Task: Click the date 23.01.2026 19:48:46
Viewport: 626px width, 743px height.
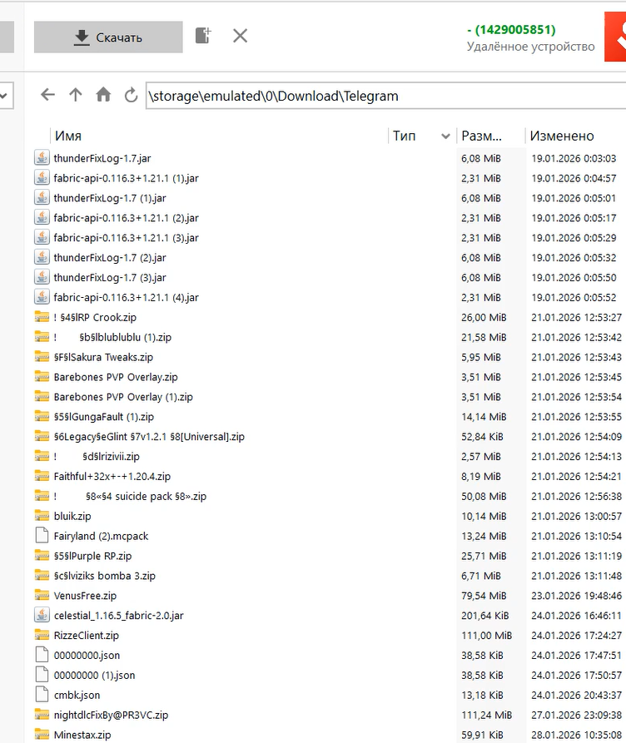Action: tap(576, 596)
